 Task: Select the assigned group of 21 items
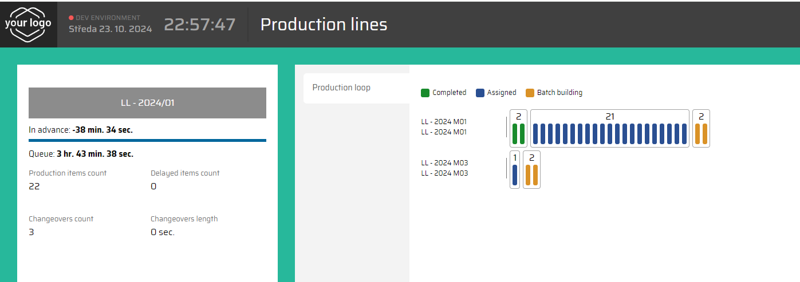609,128
